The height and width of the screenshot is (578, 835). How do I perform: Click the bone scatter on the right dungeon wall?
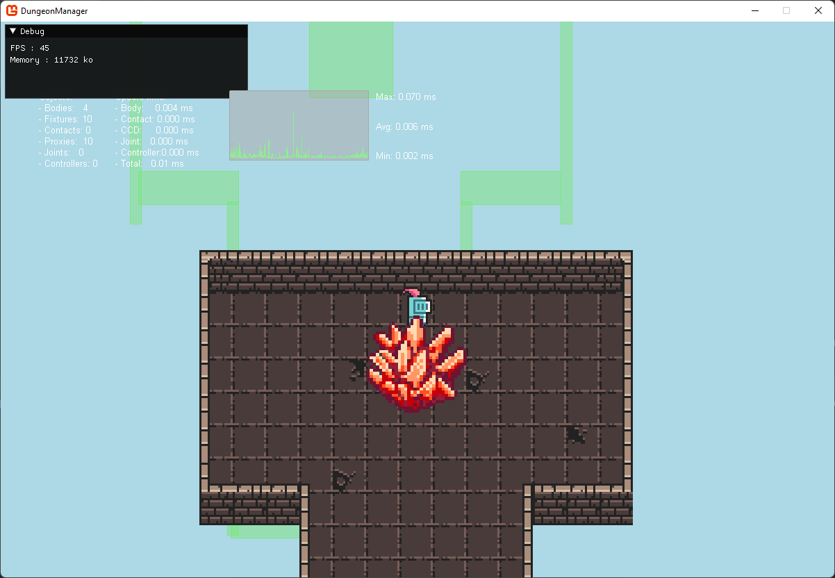[x=576, y=433]
